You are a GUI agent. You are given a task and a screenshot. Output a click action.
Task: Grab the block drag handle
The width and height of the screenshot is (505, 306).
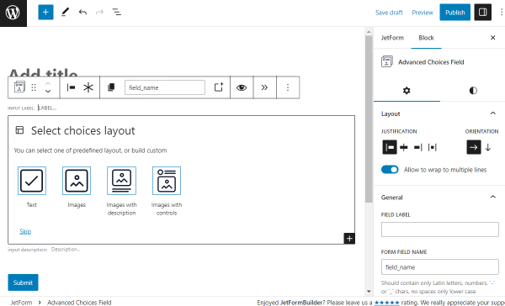pos(34,87)
